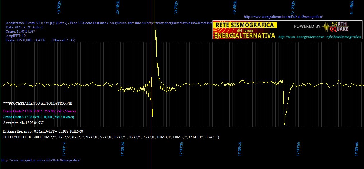This screenshot has width=364, height=169.
Task: Click the Data: 2023_9_28 Grafico:1 line
Action: pyautogui.click(x=26, y=27)
